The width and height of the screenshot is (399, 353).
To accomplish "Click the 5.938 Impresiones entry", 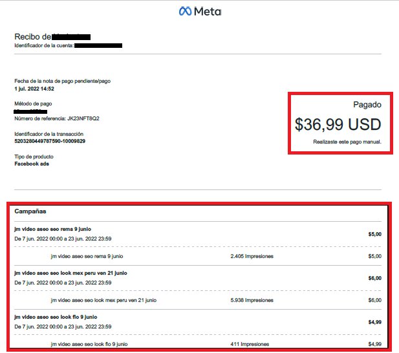I will [252, 300].
